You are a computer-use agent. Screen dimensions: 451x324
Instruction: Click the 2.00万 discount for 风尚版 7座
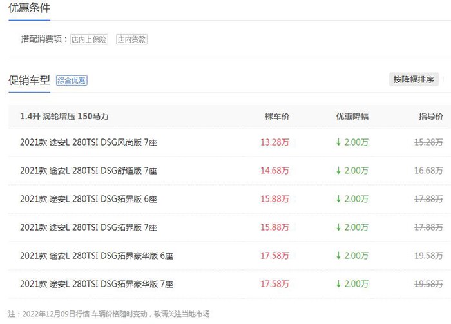352,142
